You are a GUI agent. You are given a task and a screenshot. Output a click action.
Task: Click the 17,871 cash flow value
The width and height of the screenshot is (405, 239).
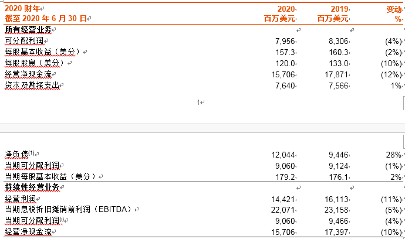click(336, 74)
